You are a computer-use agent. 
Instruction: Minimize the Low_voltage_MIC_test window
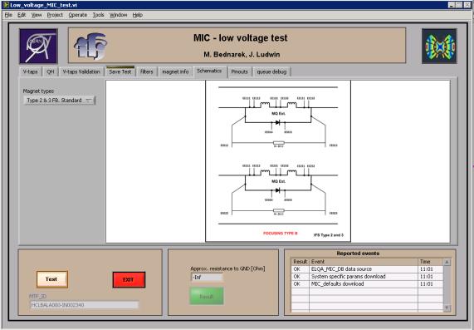tap(452, 5)
